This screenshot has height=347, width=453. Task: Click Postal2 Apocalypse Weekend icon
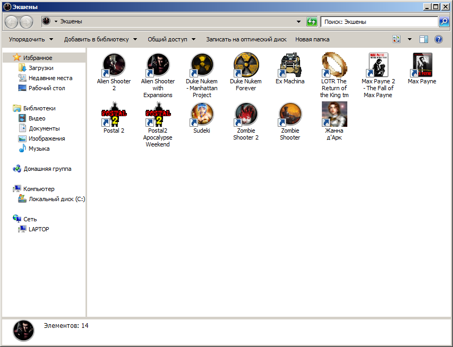pyautogui.click(x=158, y=114)
